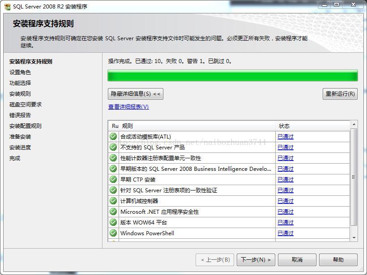The height and width of the screenshot is (275, 367).
Task: Select 设置角色 step in left pane
Action: click(20, 72)
